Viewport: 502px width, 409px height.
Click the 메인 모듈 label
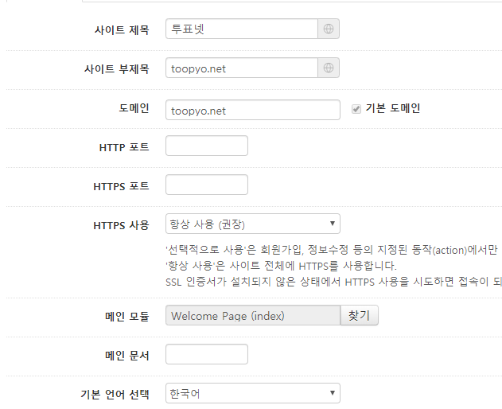(127, 317)
